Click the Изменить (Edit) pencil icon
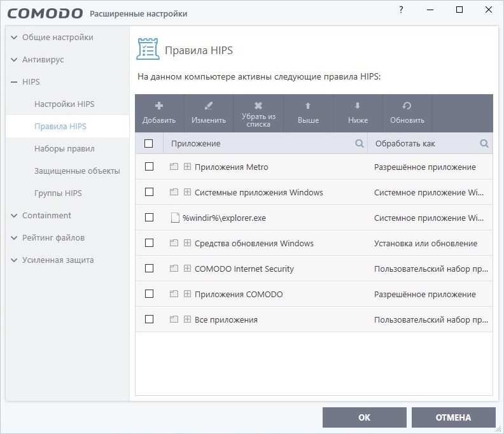 pyautogui.click(x=209, y=106)
